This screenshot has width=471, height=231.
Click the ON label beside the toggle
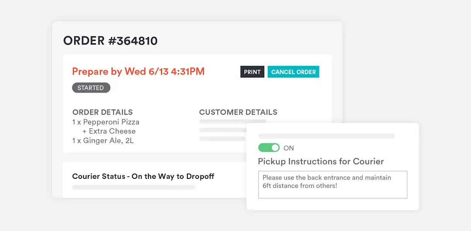289,148
